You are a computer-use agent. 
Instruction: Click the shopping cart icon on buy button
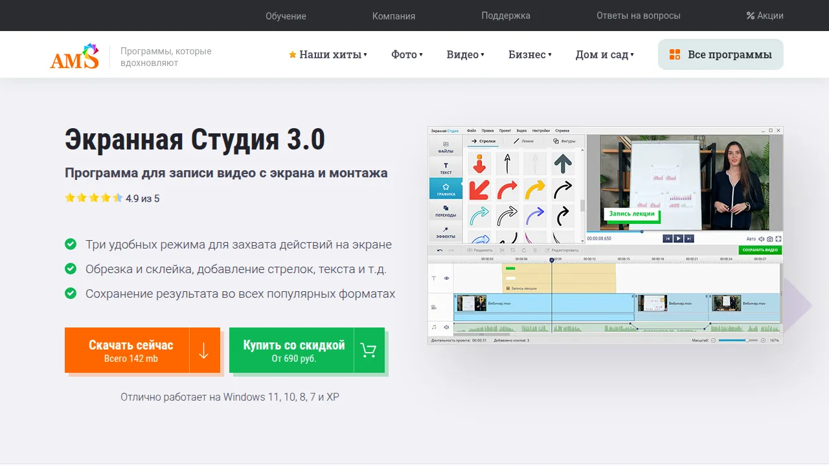pyautogui.click(x=369, y=350)
